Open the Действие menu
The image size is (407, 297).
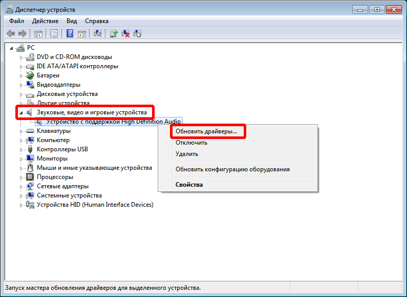[x=45, y=21]
